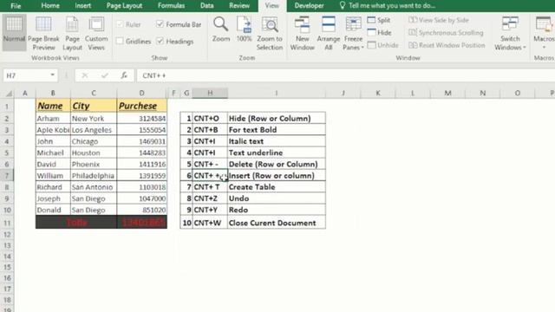The height and width of the screenshot is (312, 555).
Task: Split the worksheet window
Action: [x=379, y=20]
